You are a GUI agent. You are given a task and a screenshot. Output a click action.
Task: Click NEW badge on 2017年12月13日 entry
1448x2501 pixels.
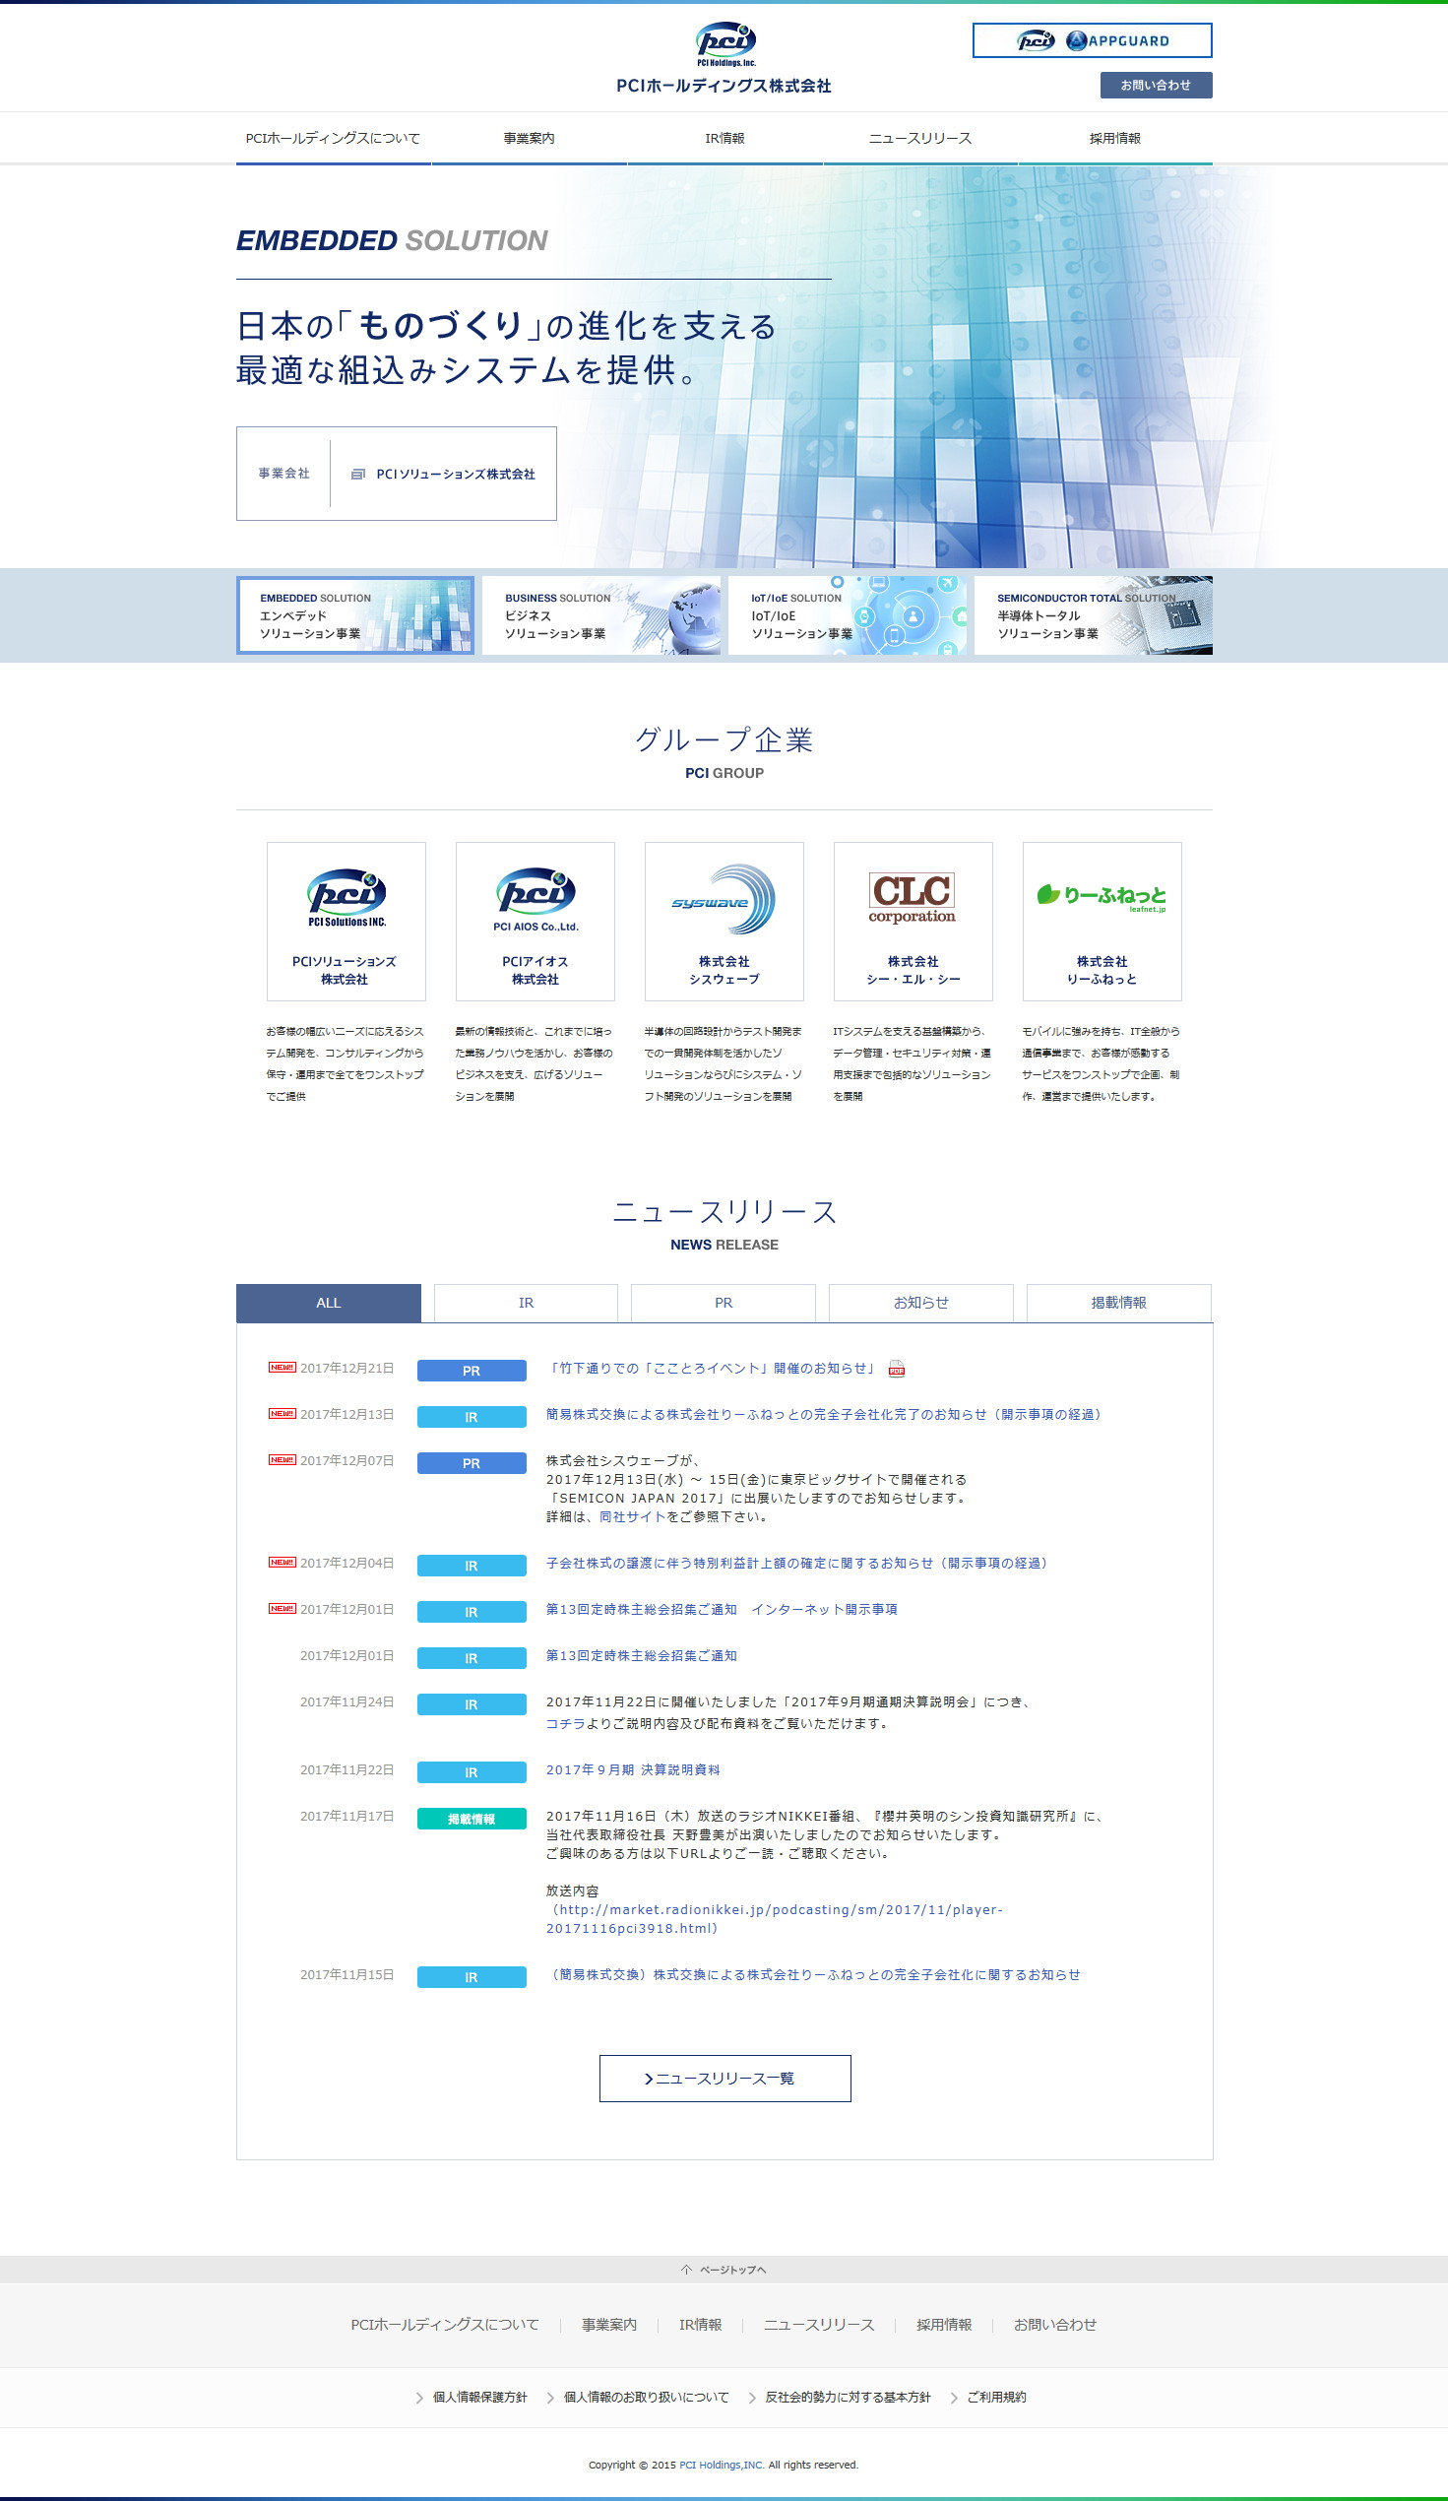coord(282,1413)
